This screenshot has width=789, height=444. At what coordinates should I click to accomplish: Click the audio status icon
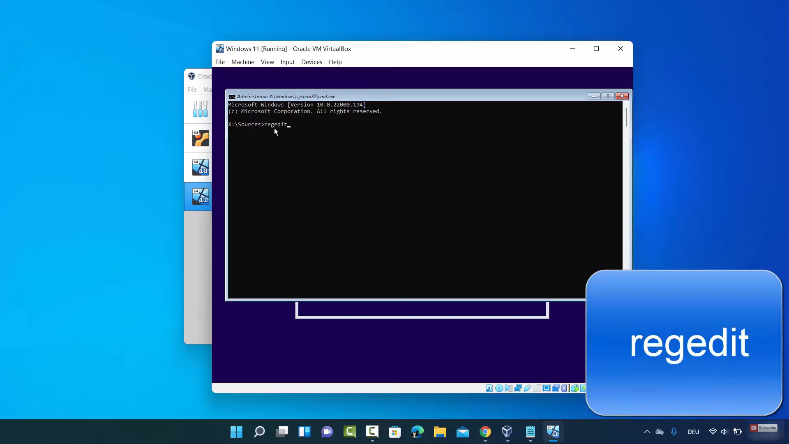pos(508,388)
